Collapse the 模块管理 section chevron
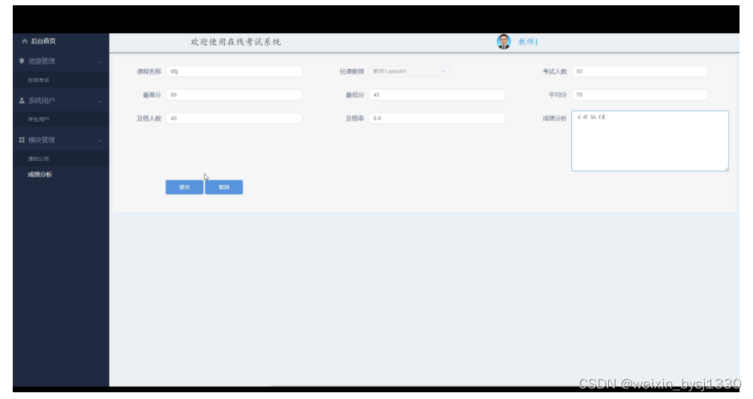 99,141
